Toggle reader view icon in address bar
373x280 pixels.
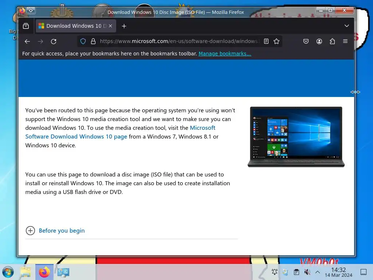(x=266, y=41)
